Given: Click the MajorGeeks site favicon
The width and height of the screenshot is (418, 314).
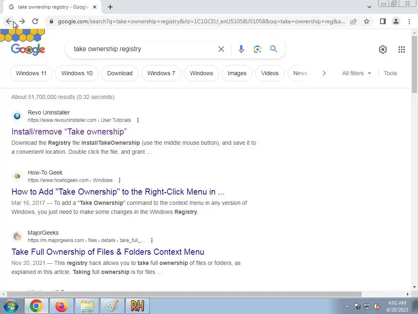Looking at the screenshot, I should [17, 236].
